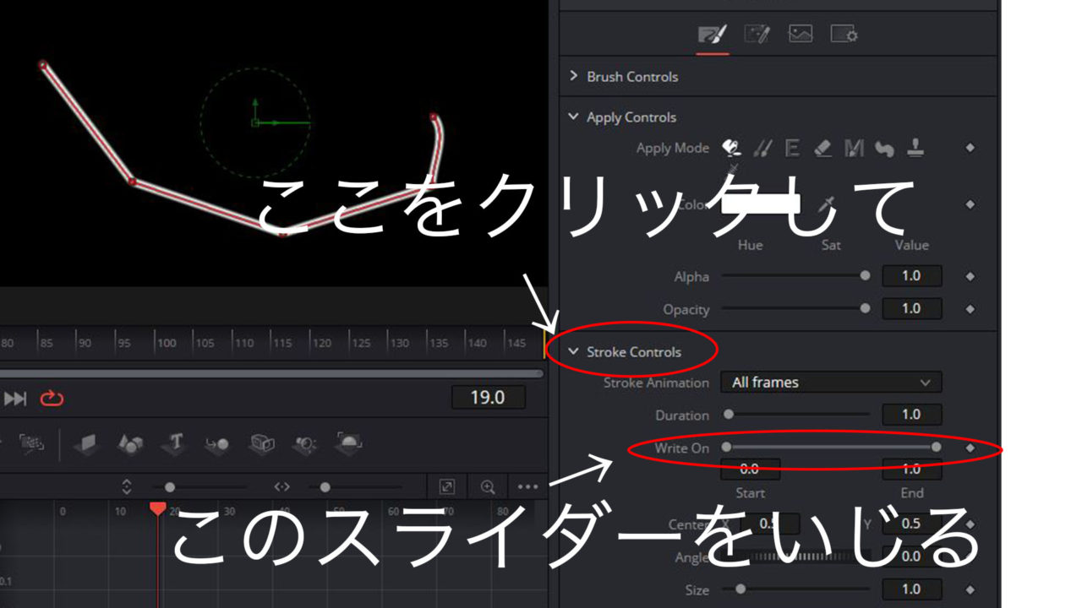
Task: Click the Angle value field
Action: (x=911, y=556)
